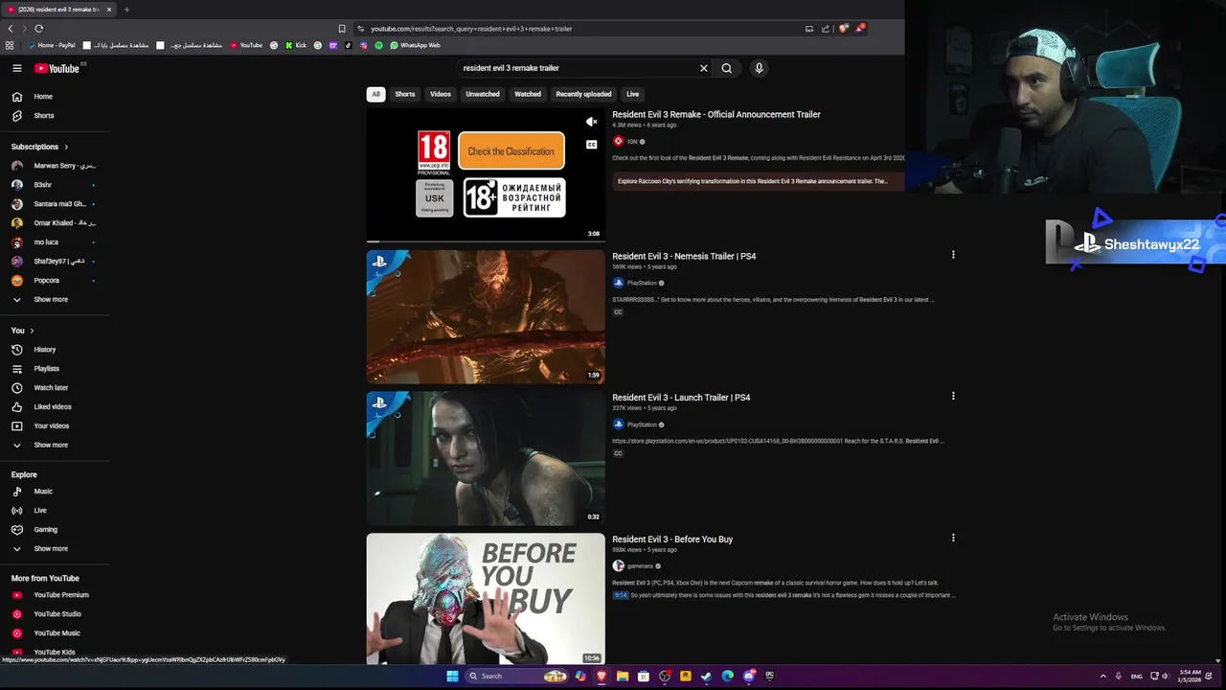Click Nemesis Trailer video thumbnail

click(486, 317)
